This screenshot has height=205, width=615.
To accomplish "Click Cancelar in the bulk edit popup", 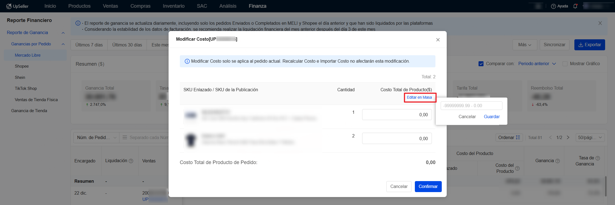I will (467, 117).
